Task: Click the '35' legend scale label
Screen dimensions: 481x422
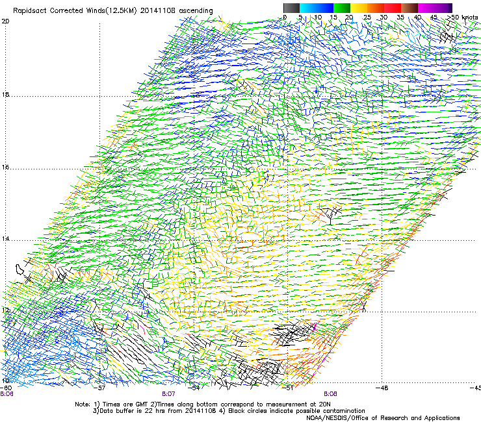Action: coord(400,18)
